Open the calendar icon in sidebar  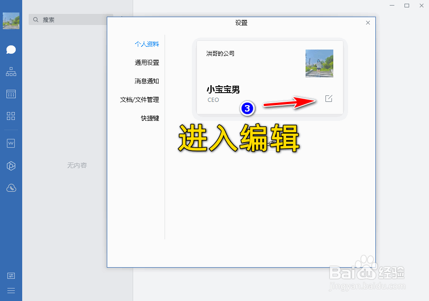pyautogui.click(x=11, y=94)
